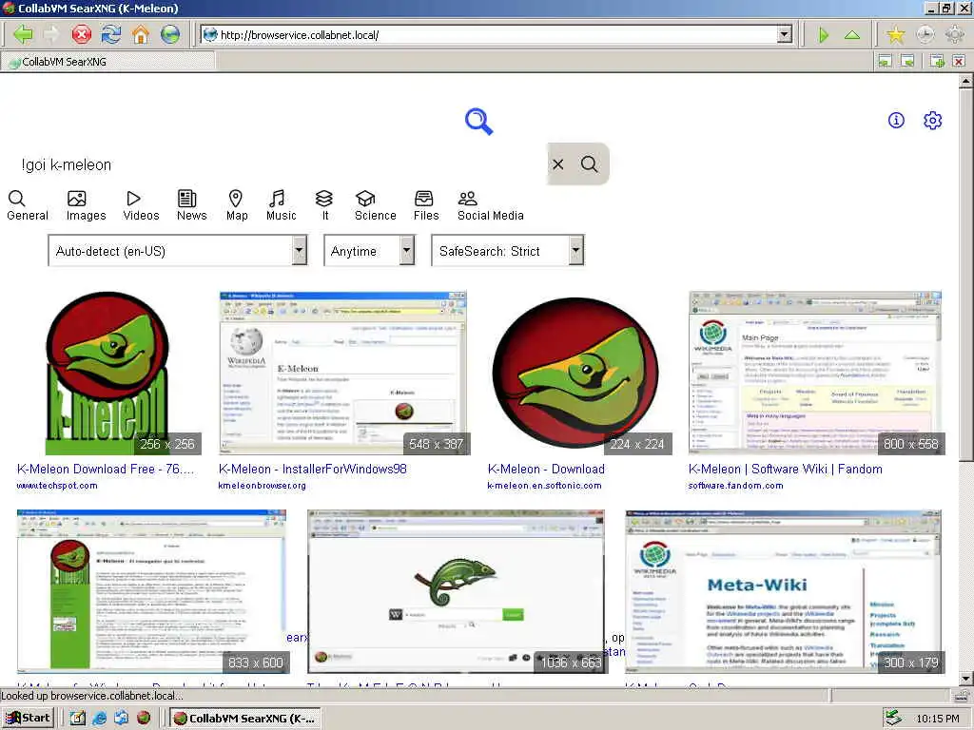Open the URL history dropdown arrow
The width and height of the screenshot is (974, 730).
[785, 35]
